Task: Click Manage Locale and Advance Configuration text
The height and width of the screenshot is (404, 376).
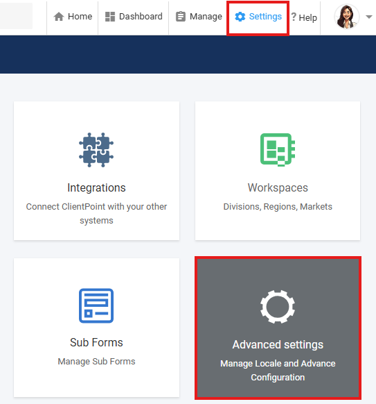Action: (x=278, y=370)
